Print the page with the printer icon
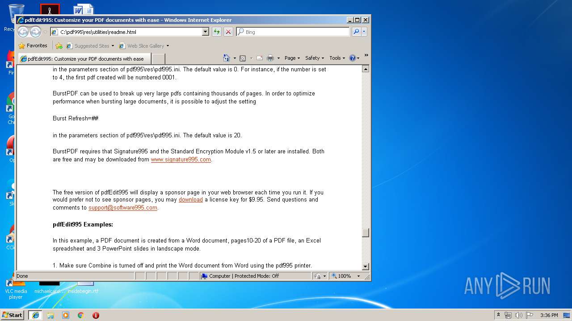The width and height of the screenshot is (572, 321). (x=270, y=58)
